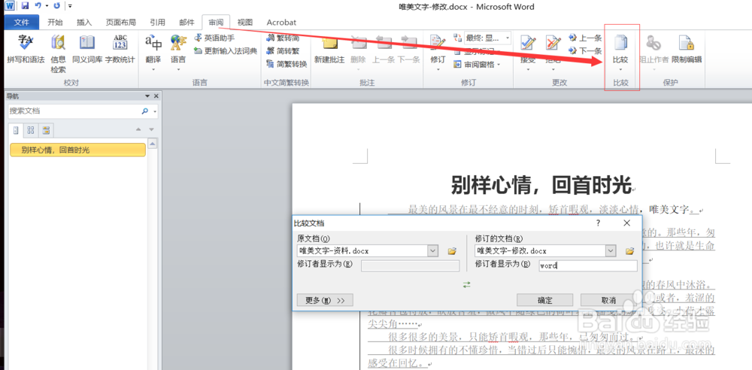Show the search results tab in the Navigation pane
Screen dimensions: 752x370
pos(46,130)
